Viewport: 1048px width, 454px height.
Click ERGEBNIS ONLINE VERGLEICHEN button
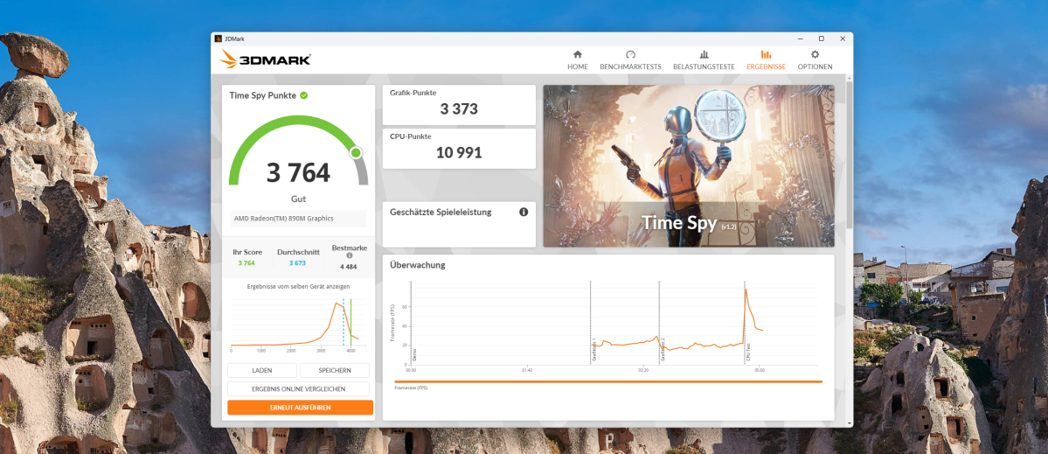click(x=298, y=389)
